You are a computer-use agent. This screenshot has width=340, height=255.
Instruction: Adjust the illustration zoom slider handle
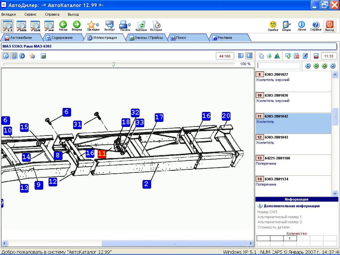[x=113, y=64]
